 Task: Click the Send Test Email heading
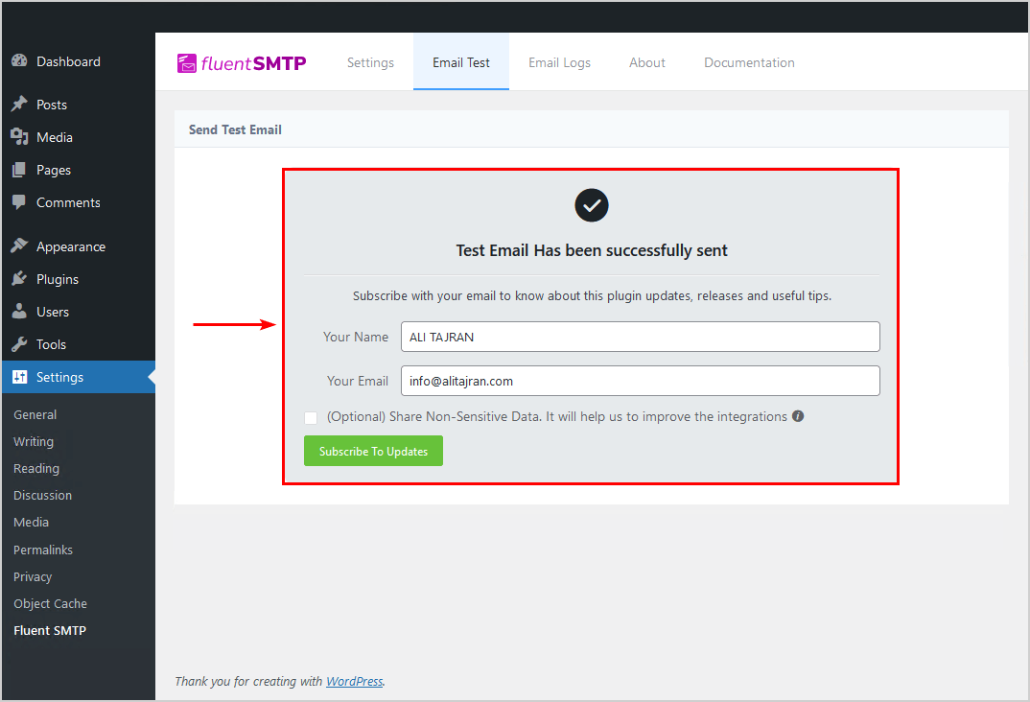(235, 130)
